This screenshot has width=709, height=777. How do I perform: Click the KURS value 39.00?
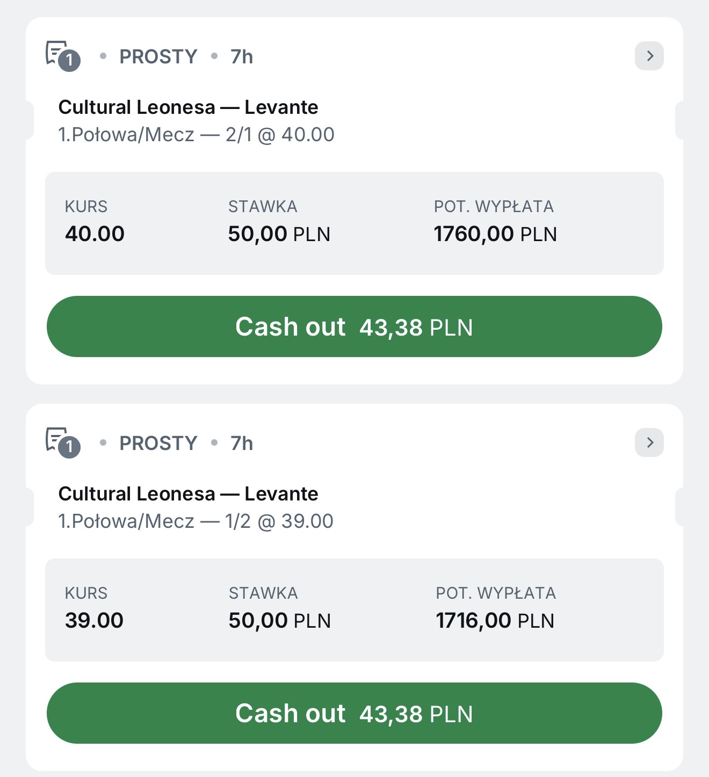click(94, 620)
